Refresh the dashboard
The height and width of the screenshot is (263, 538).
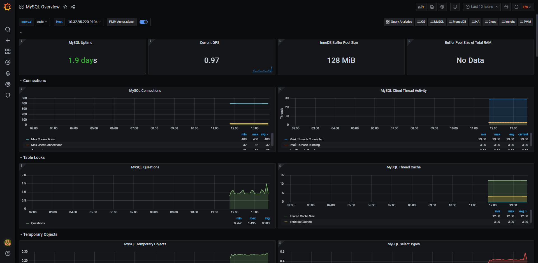click(x=516, y=7)
